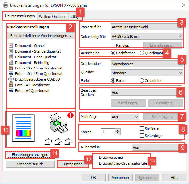189x184 pixels.
Task: Click the Seitenfolge... button beside Multi-Page
Action: (162, 117)
